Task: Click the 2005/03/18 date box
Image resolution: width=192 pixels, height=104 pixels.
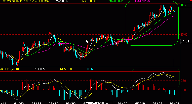Action: pos(99,103)
